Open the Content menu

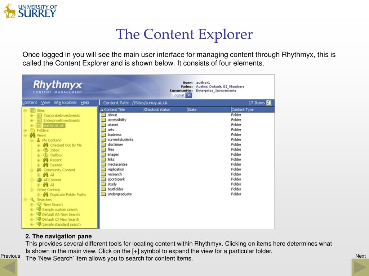30,102
